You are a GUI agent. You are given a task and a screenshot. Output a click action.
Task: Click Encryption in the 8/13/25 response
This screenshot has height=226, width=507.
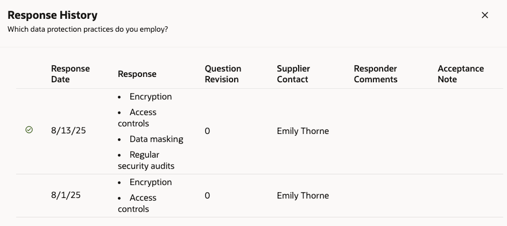click(x=151, y=97)
